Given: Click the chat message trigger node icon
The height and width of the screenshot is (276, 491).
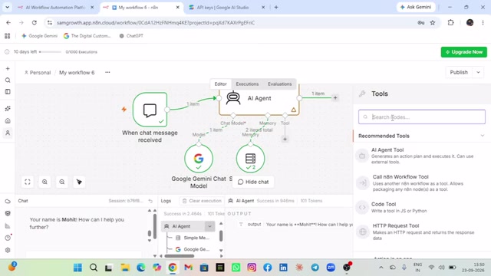Looking at the screenshot, I should coord(150,110).
